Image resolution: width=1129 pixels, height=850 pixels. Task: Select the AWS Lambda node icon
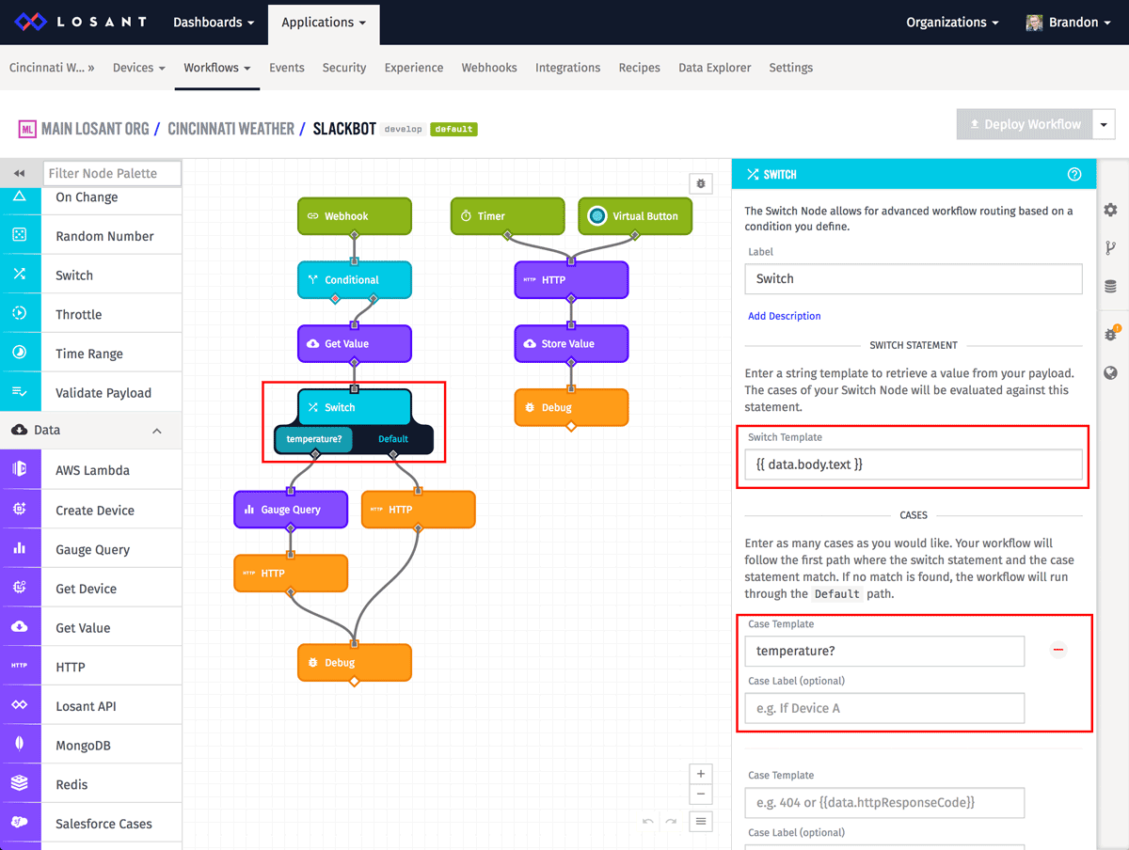pyautogui.click(x=20, y=469)
